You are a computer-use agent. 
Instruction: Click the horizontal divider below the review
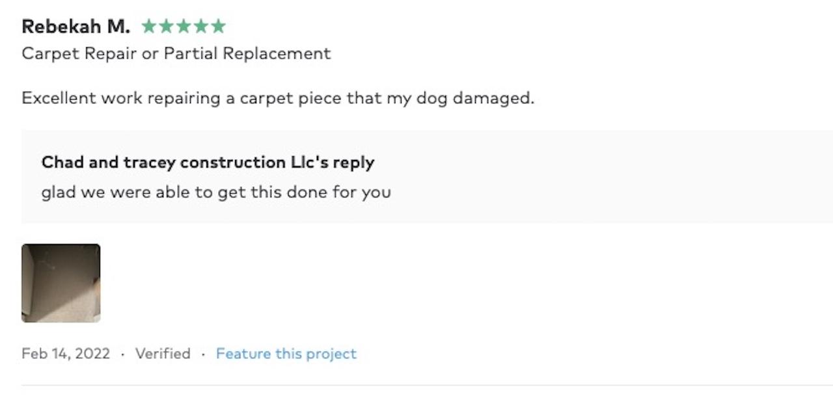pos(416,386)
